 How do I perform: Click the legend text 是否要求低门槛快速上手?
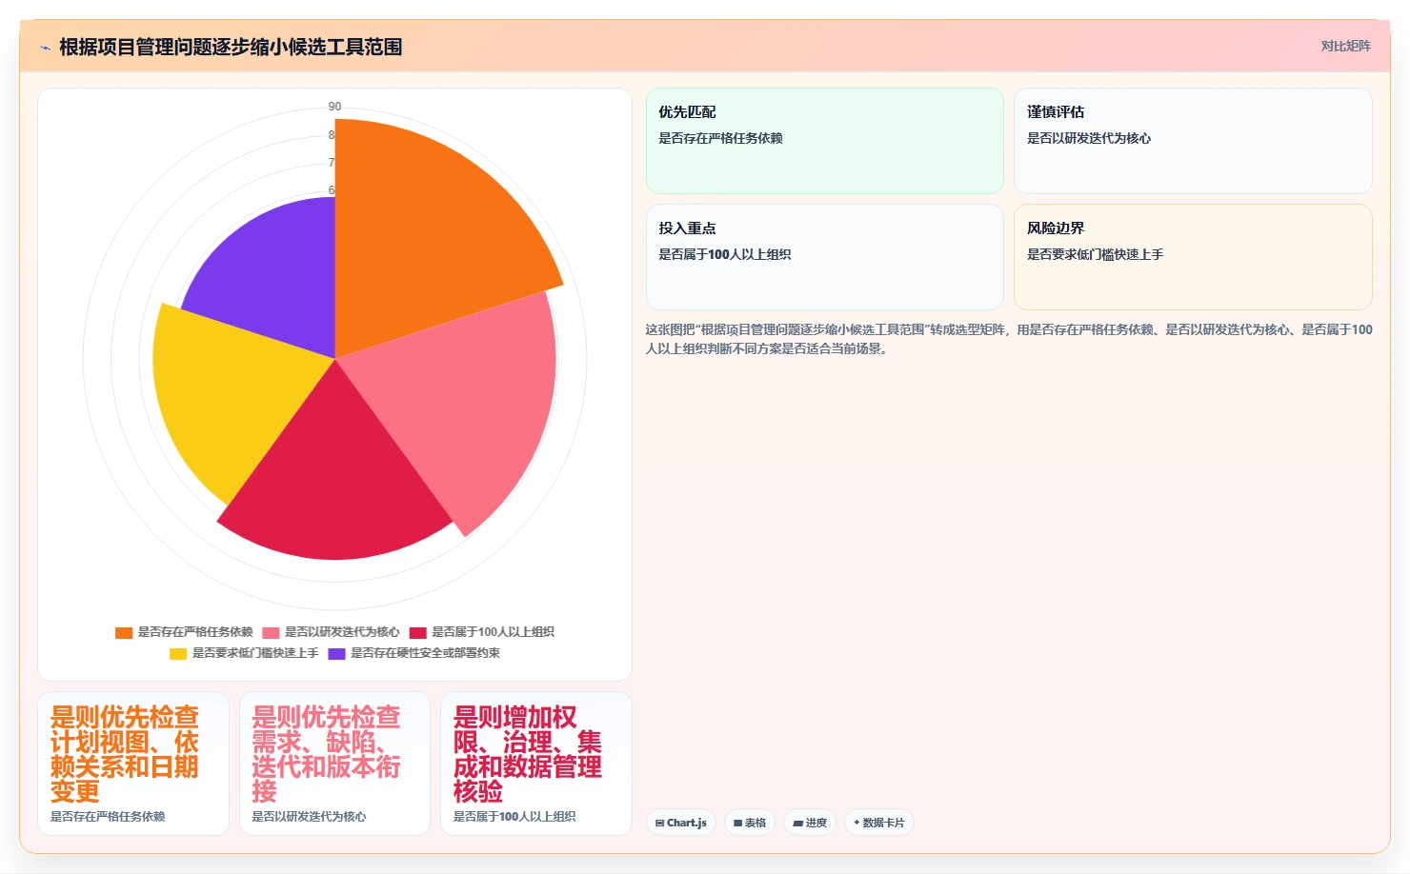(x=255, y=653)
